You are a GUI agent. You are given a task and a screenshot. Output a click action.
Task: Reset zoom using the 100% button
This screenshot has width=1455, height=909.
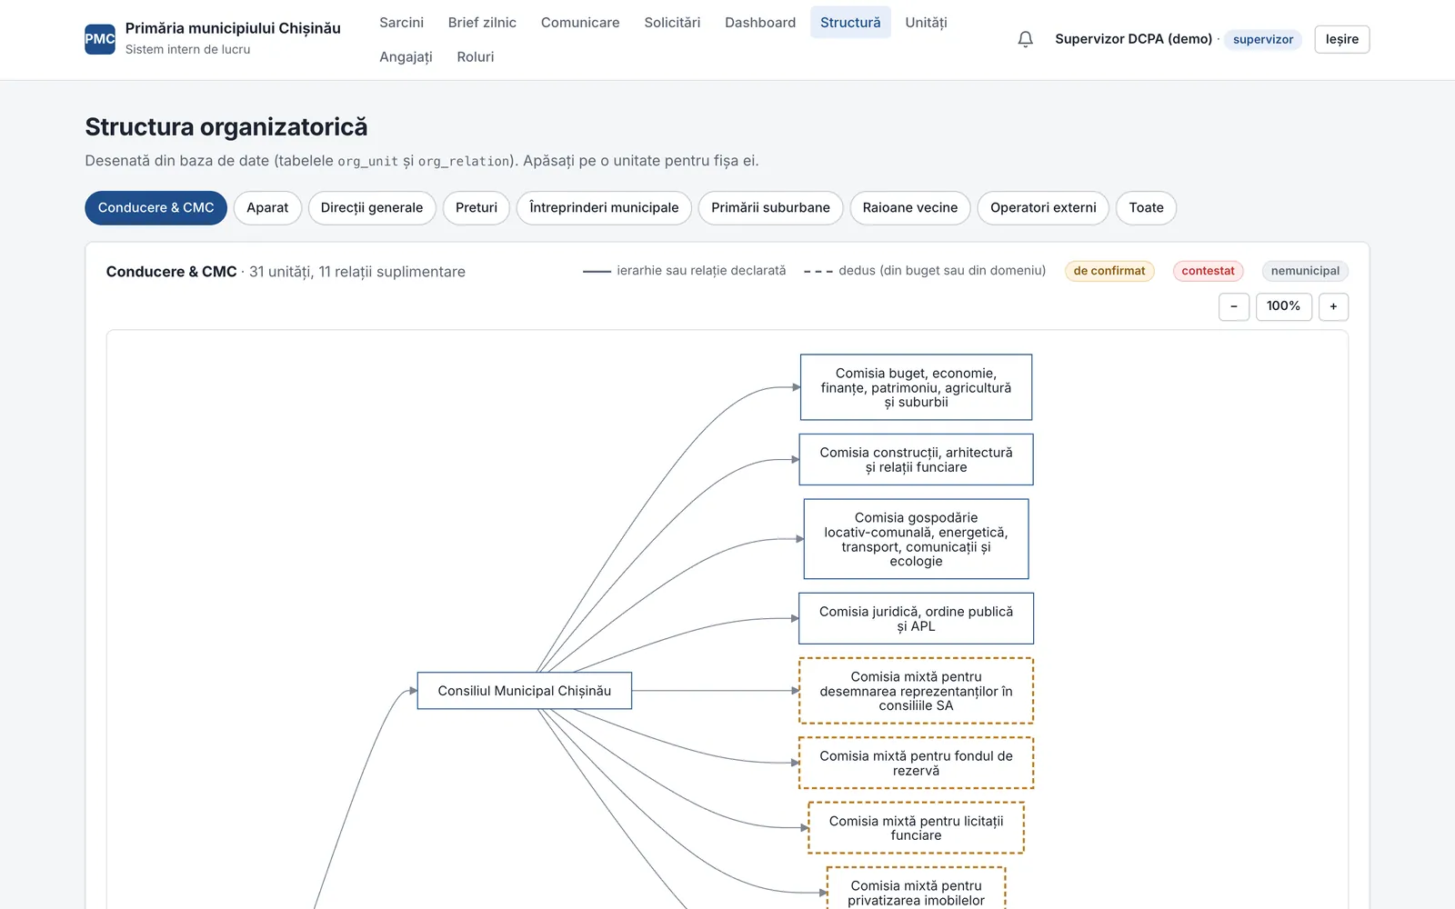click(x=1283, y=306)
